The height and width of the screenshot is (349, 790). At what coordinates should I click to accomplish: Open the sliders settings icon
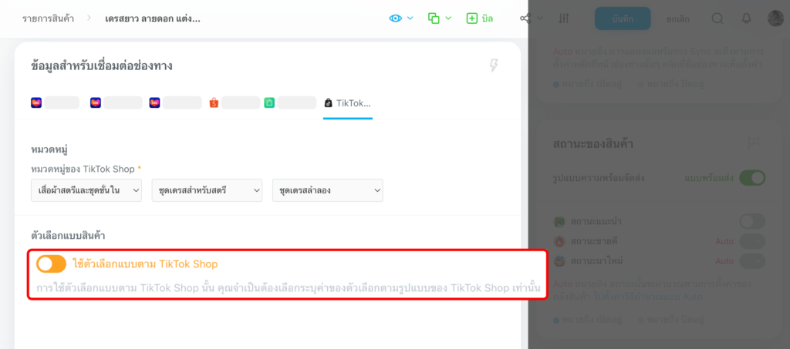coord(564,18)
